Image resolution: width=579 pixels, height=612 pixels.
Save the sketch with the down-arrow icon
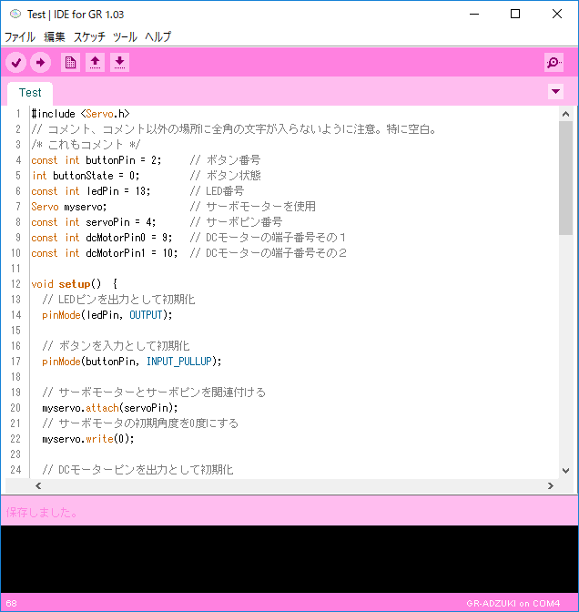click(120, 63)
